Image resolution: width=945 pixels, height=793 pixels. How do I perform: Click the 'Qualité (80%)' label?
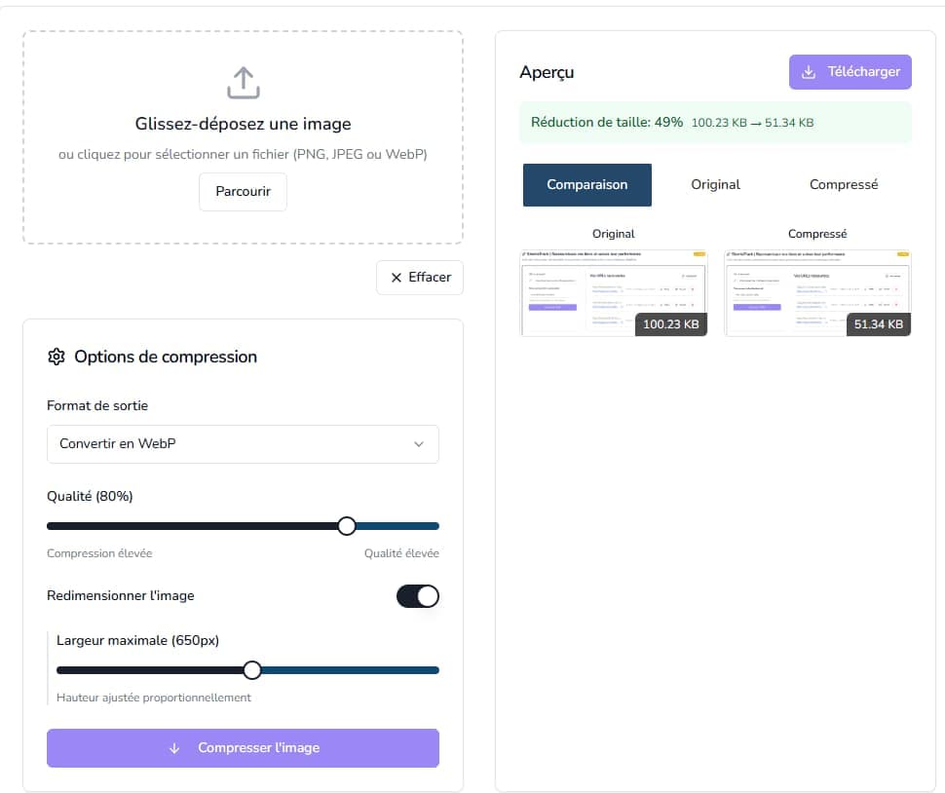click(x=90, y=497)
